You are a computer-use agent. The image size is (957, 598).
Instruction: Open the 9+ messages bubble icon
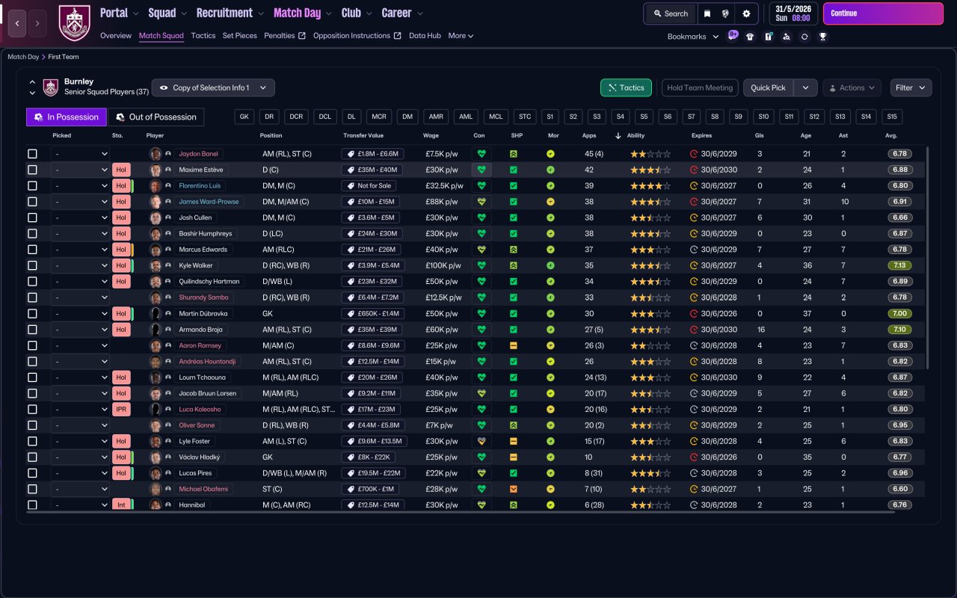point(733,35)
